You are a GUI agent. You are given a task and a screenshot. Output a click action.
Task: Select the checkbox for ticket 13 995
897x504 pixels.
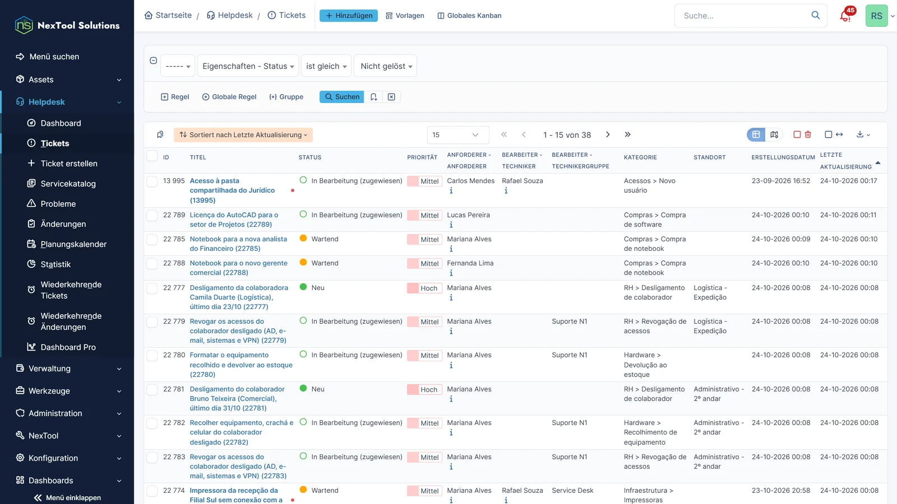tap(152, 181)
